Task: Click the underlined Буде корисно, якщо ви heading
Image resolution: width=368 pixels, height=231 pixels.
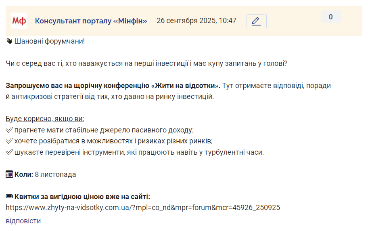Action: tap(45, 119)
